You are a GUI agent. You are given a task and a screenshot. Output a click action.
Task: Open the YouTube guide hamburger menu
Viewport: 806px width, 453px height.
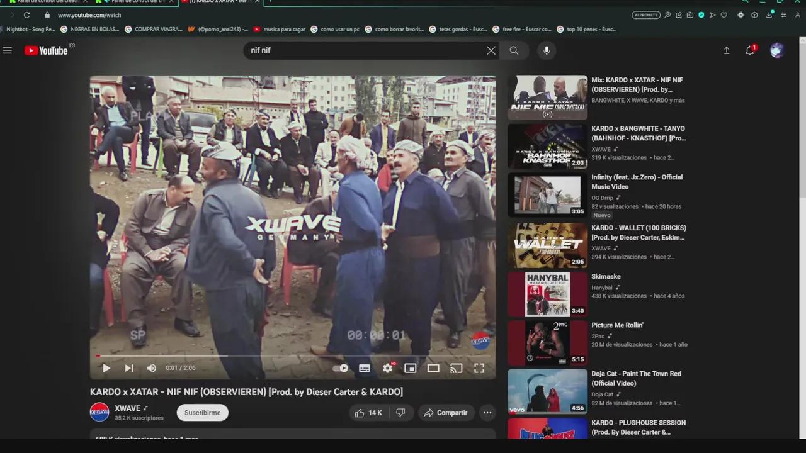8,50
